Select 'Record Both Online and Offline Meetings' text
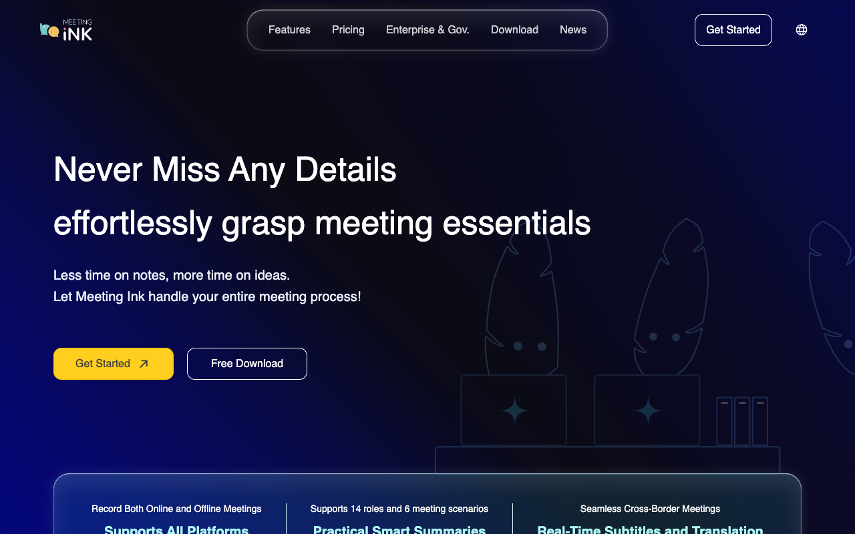Screen dimensions: 855x534 tap(176, 509)
